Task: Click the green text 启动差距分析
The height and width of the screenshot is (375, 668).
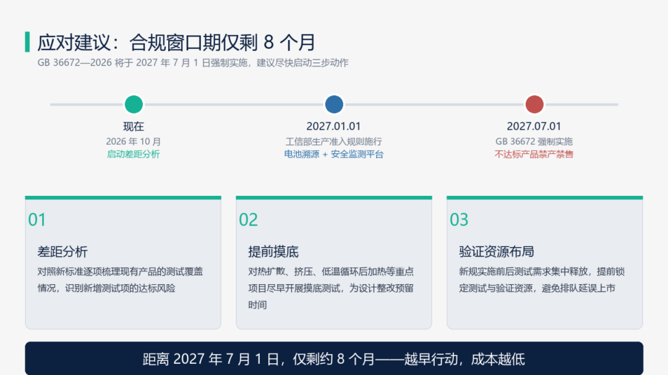Action: click(x=134, y=154)
